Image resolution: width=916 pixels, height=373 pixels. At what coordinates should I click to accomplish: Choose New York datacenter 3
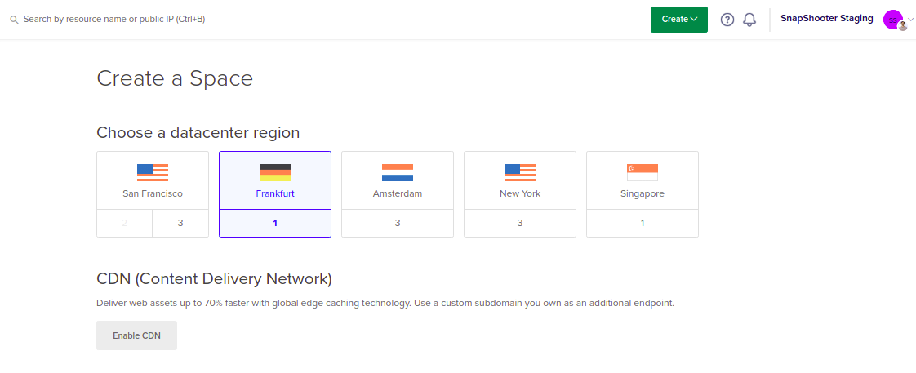(x=520, y=223)
